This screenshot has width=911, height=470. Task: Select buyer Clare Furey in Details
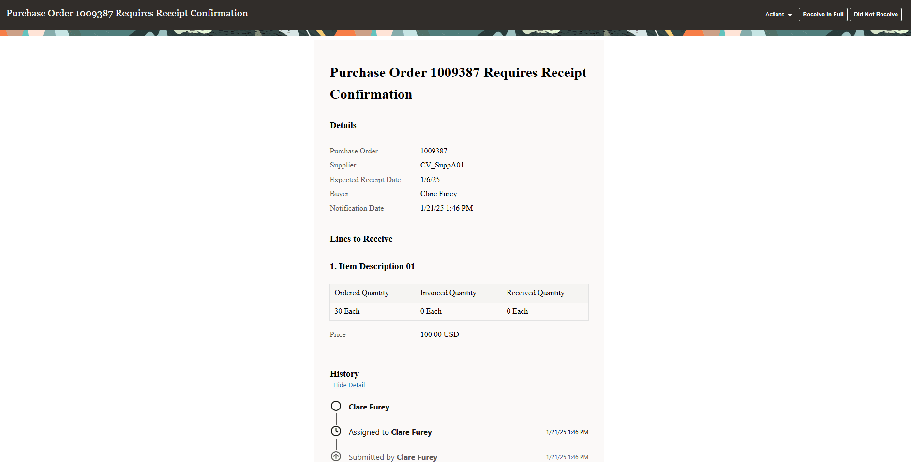438,194
